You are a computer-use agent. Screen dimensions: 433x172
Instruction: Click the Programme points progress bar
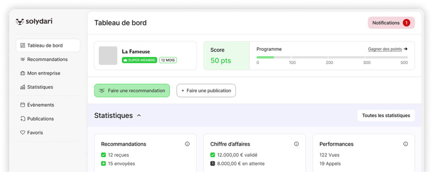pyautogui.click(x=332, y=57)
